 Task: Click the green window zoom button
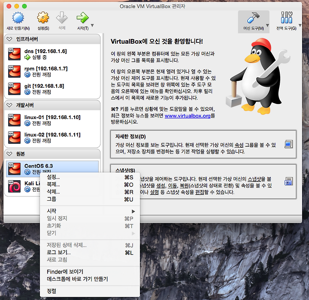[24, 6]
